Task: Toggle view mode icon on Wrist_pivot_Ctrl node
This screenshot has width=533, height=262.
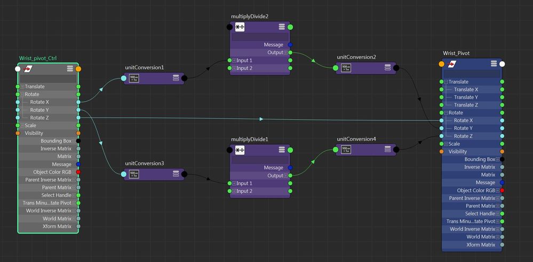Action: point(70,69)
